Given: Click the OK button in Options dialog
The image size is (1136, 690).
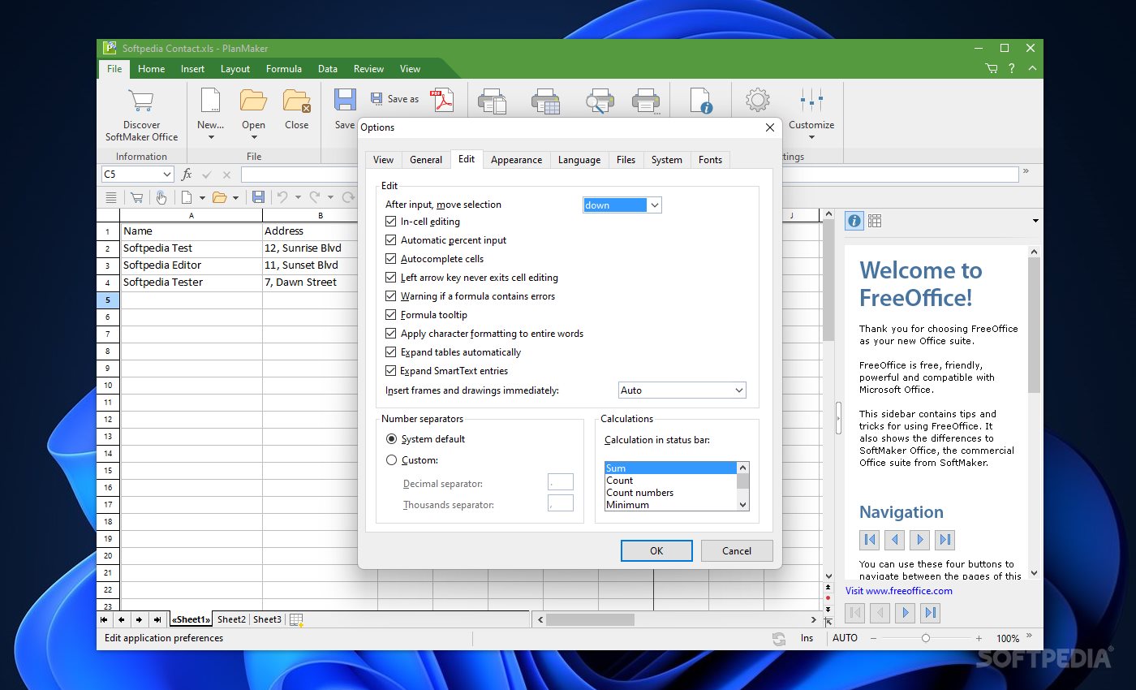Looking at the screenshot, I should 656,550.
